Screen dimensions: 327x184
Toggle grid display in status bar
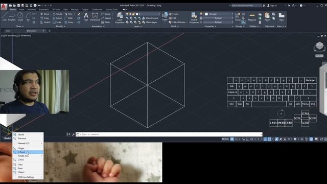point(232,139)
